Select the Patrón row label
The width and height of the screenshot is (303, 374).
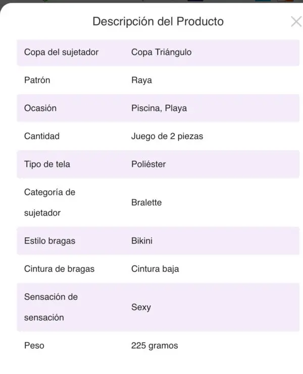[37, 80]
